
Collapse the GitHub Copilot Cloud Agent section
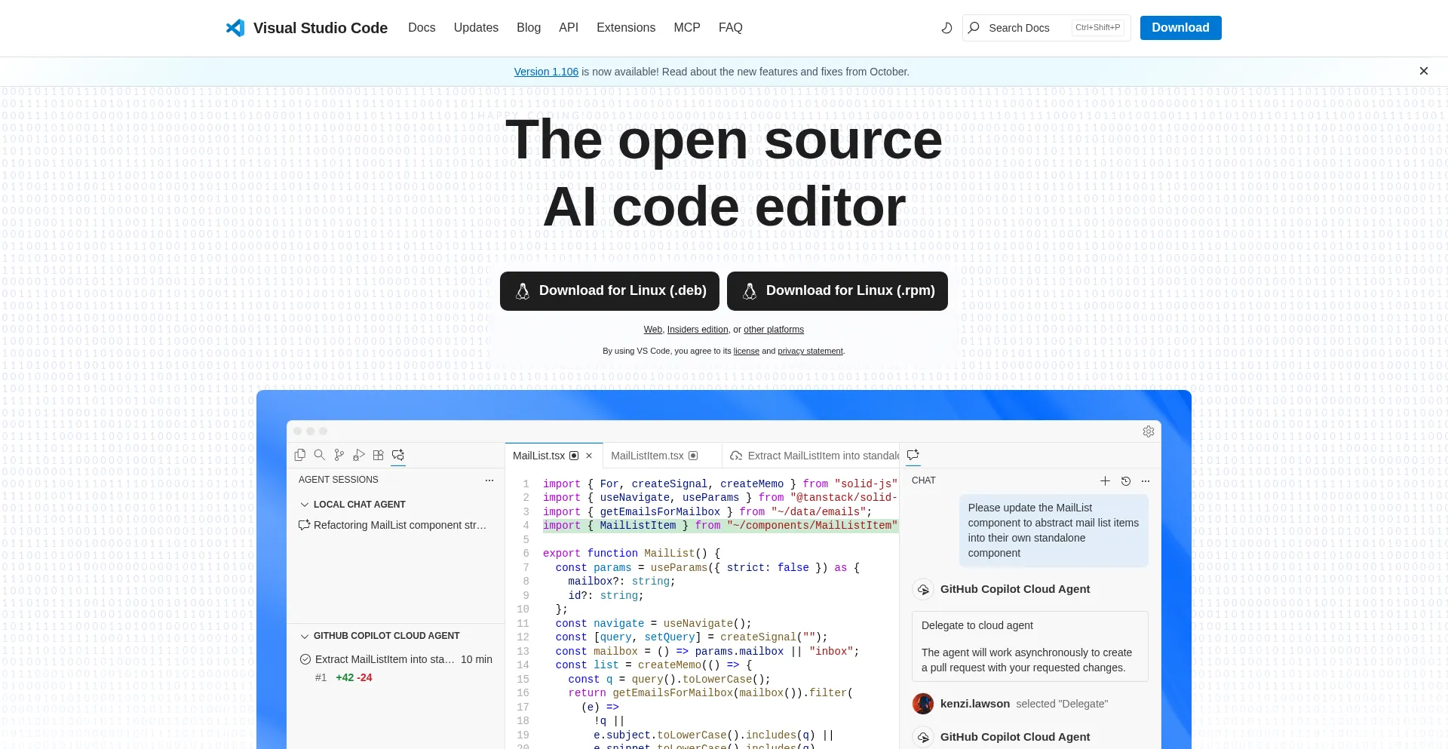[305, 636]
